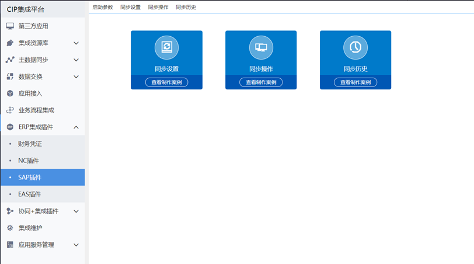Open 第三方应用 menu entry
Screen dimensions: 474x264
click(43, 26)
